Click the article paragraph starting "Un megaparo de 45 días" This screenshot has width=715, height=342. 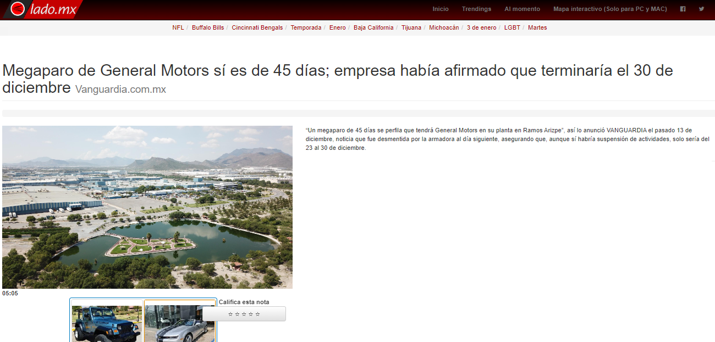point(508,139)
